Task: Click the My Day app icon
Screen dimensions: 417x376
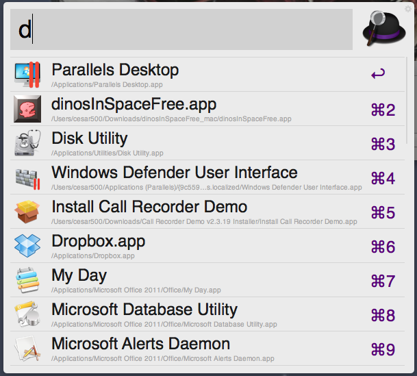Action: click(x=27, y=280)
